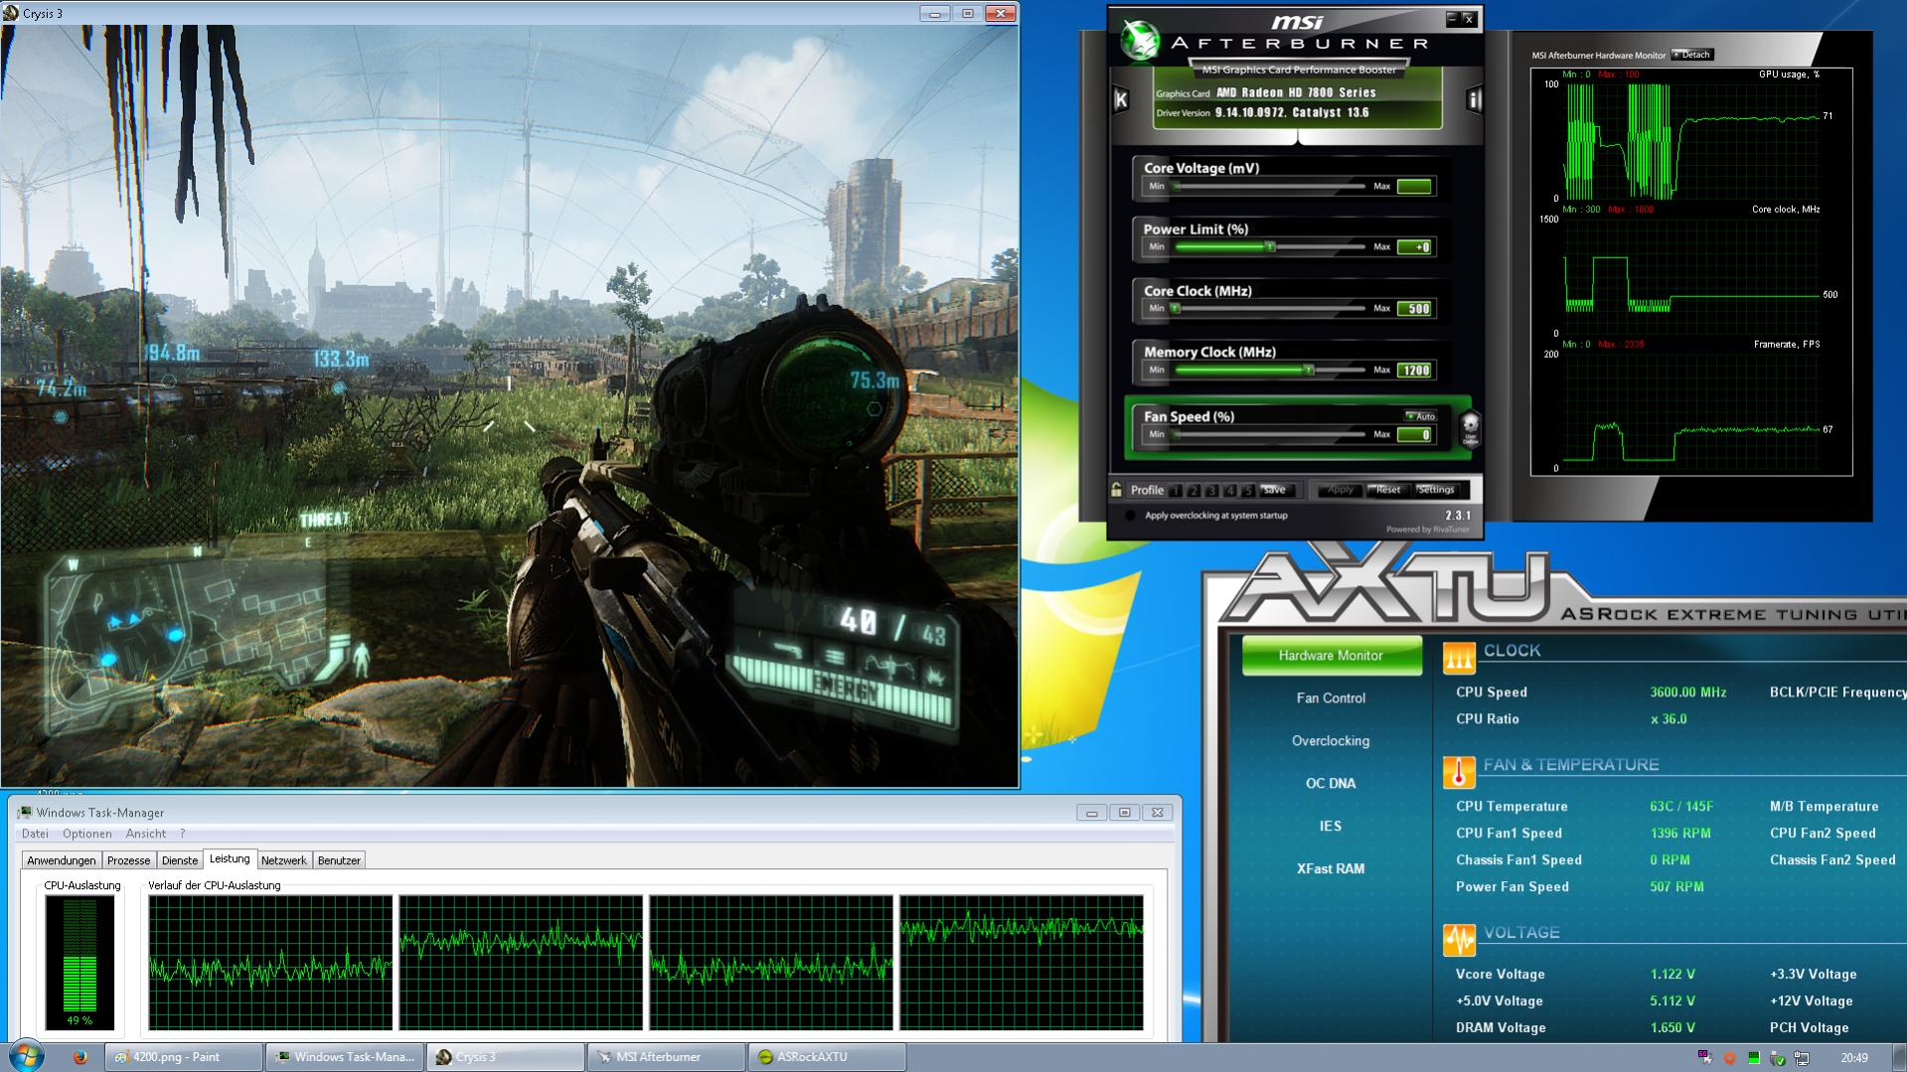Switch to the 4200.png - Paint taskbar button

pyautogui.click(x=184, y=1057)
